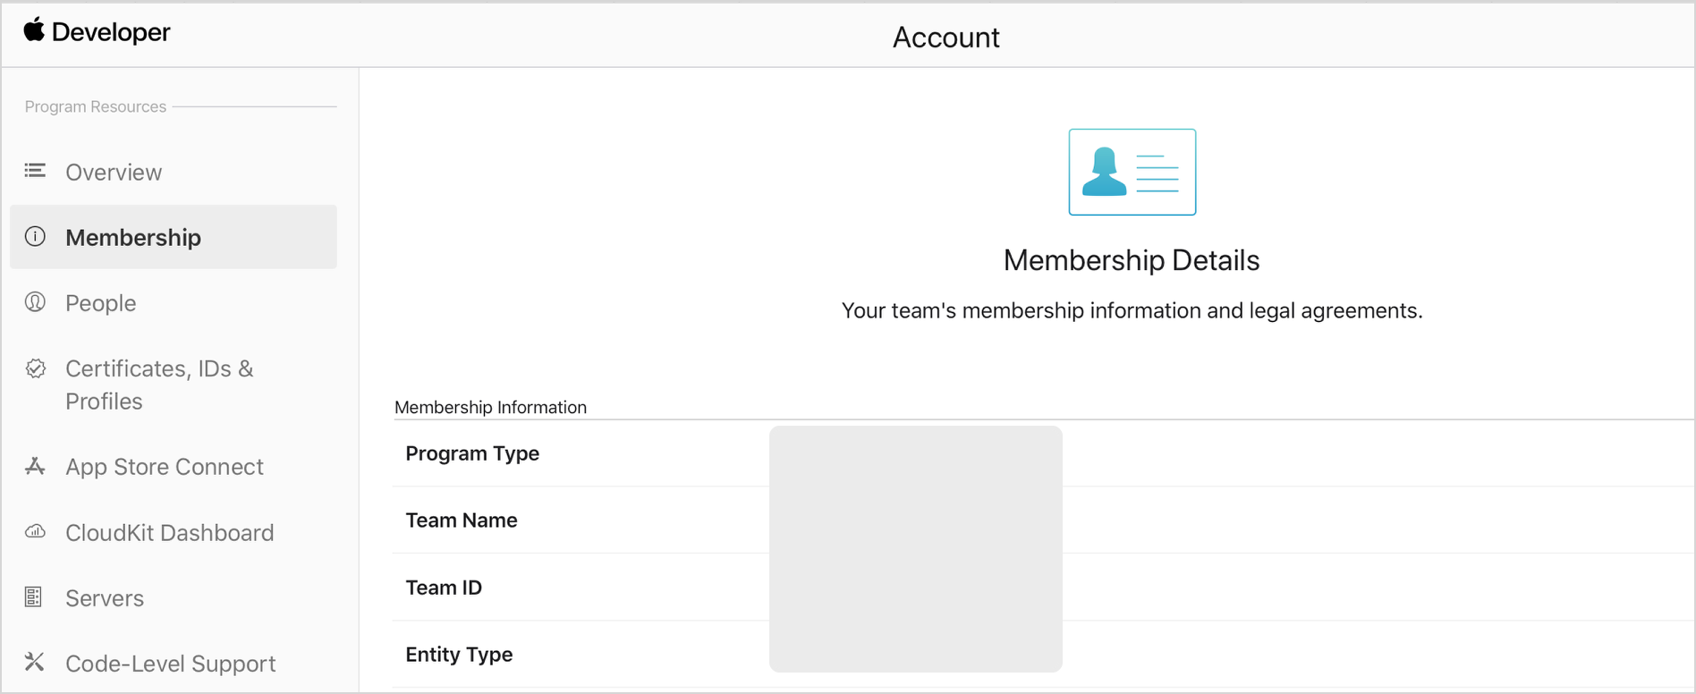Click the Program Resources heading
The width and height of the screenshot is (1696, 694).
96,106
